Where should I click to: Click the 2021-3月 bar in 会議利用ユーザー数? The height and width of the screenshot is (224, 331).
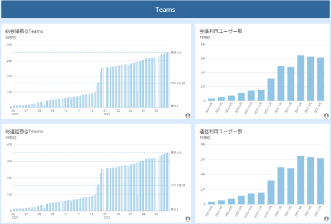[x=301, y=78]
